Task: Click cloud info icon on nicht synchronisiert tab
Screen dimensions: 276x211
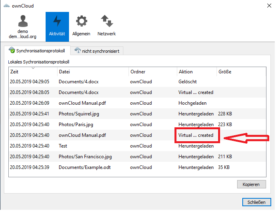Action: pos(77,50)
